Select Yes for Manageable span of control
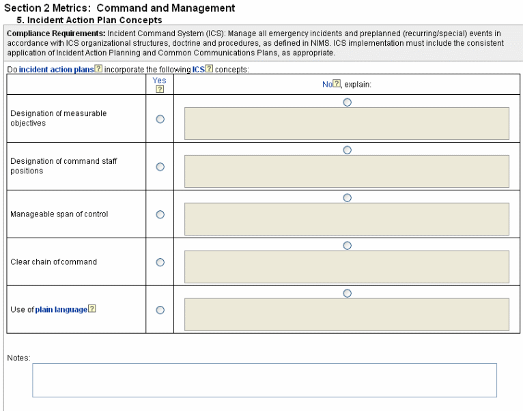The image size is (523, 411). (x=160, y=214)
